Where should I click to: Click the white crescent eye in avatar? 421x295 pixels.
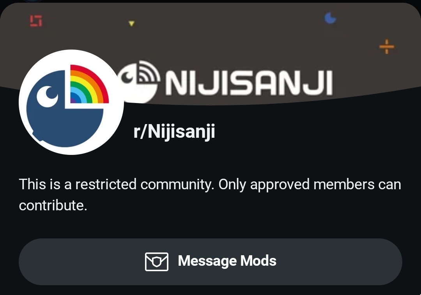click(47, 96)
